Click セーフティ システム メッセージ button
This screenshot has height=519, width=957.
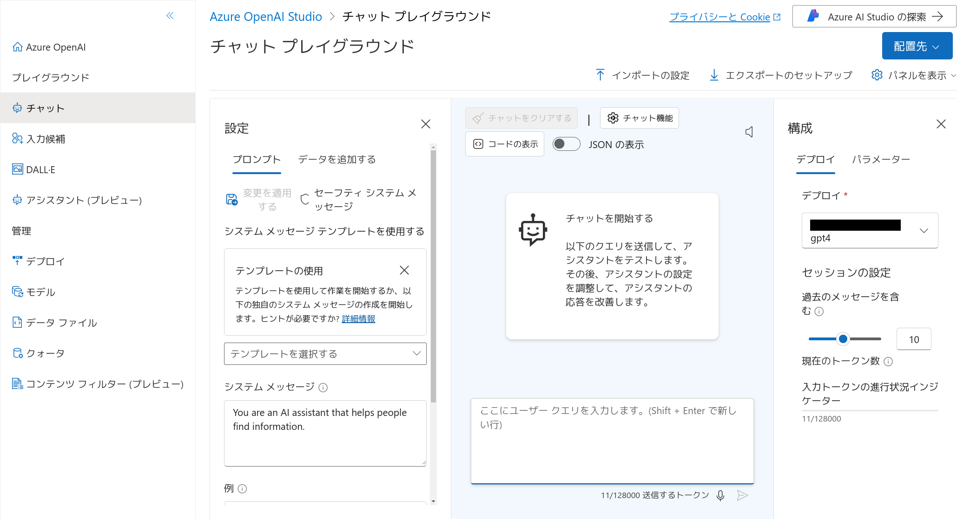pyautogui.click(x=359, y=200)
